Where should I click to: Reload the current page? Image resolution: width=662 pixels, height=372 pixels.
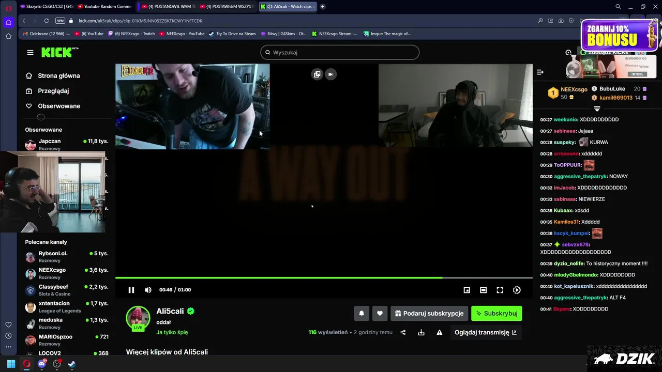tap(47, 21)
